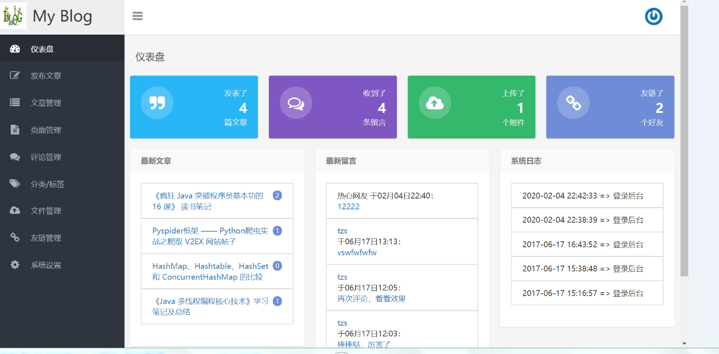Click the 热心网友 于02月04日22:40 comment text
The width and height of the screenshot is (719, 354).
click(x=386, y=196)
